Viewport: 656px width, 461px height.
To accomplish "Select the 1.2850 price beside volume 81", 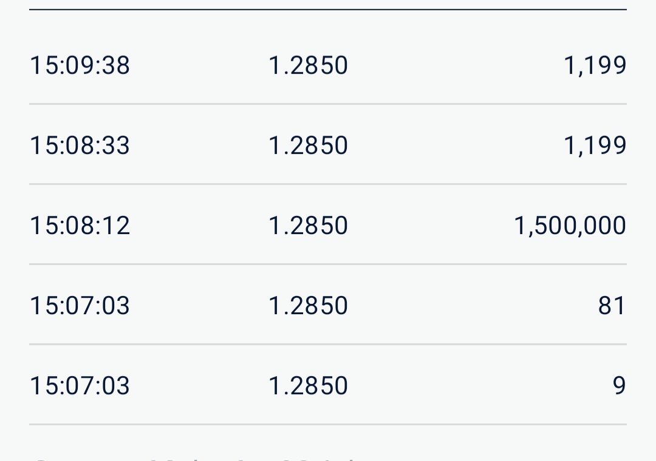I will point(308,306).
